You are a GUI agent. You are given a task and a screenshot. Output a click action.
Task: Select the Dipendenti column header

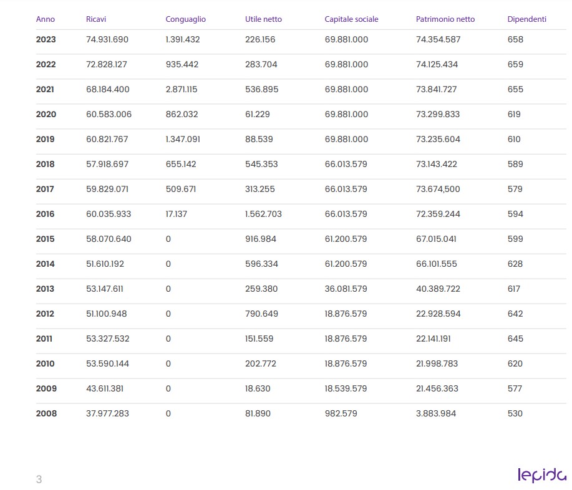526,19
